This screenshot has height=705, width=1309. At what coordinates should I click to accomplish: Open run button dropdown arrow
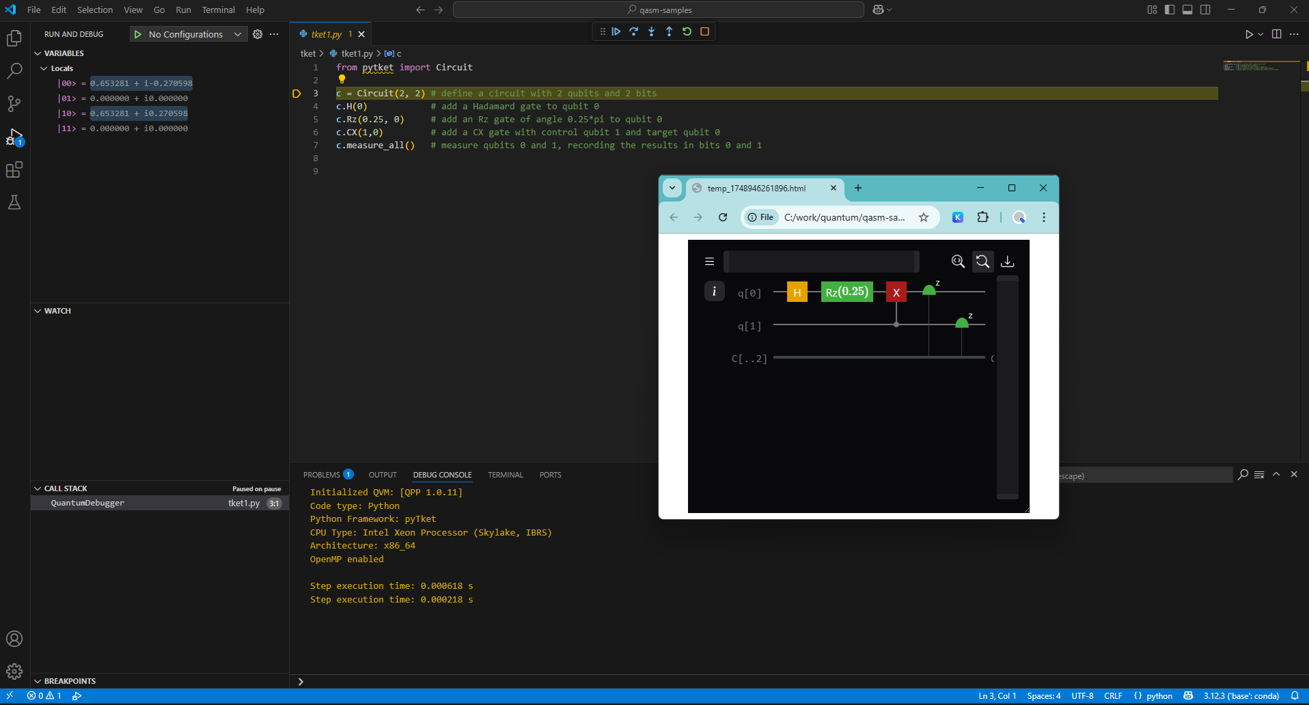(x=1260, y=34)
